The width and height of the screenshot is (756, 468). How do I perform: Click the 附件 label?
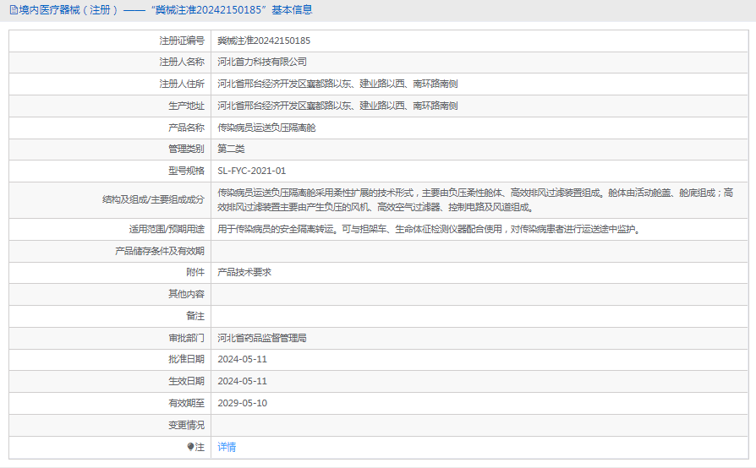[195, 273]
